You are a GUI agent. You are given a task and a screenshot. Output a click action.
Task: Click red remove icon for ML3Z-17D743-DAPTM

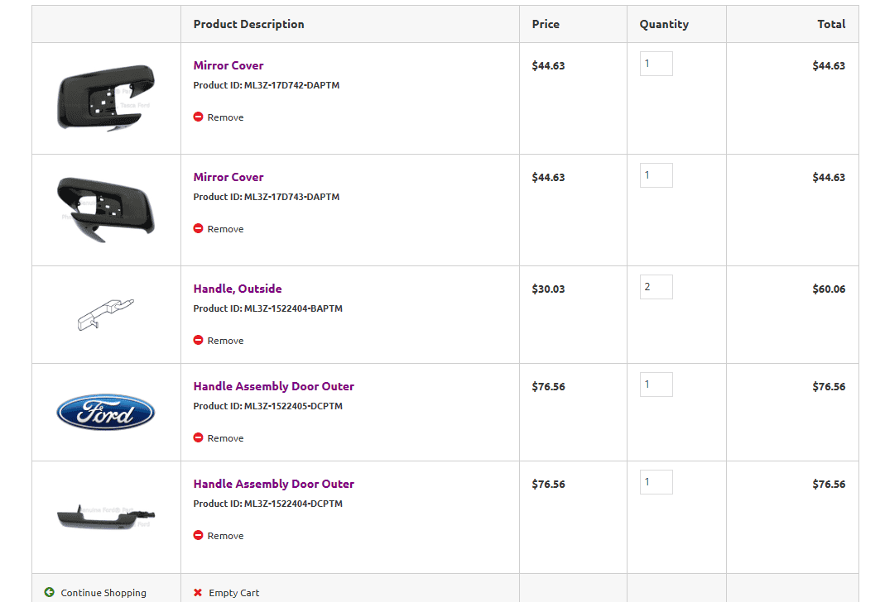pyautogui.click(x=199, y=229)
